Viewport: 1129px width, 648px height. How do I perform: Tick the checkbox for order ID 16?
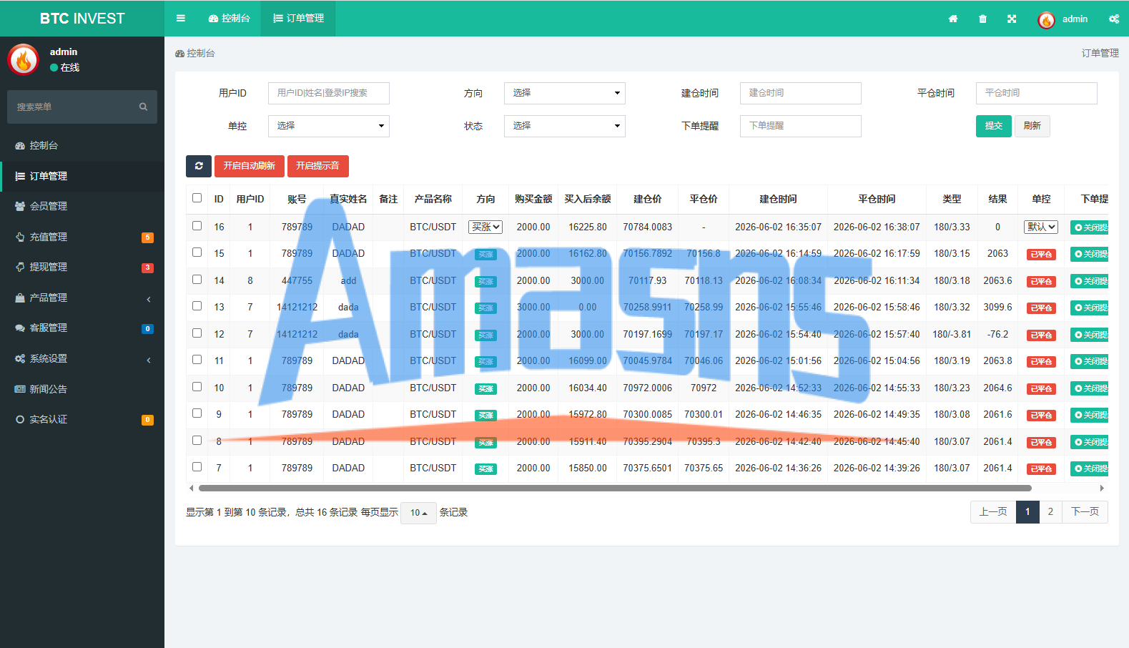tap(197, 225)
